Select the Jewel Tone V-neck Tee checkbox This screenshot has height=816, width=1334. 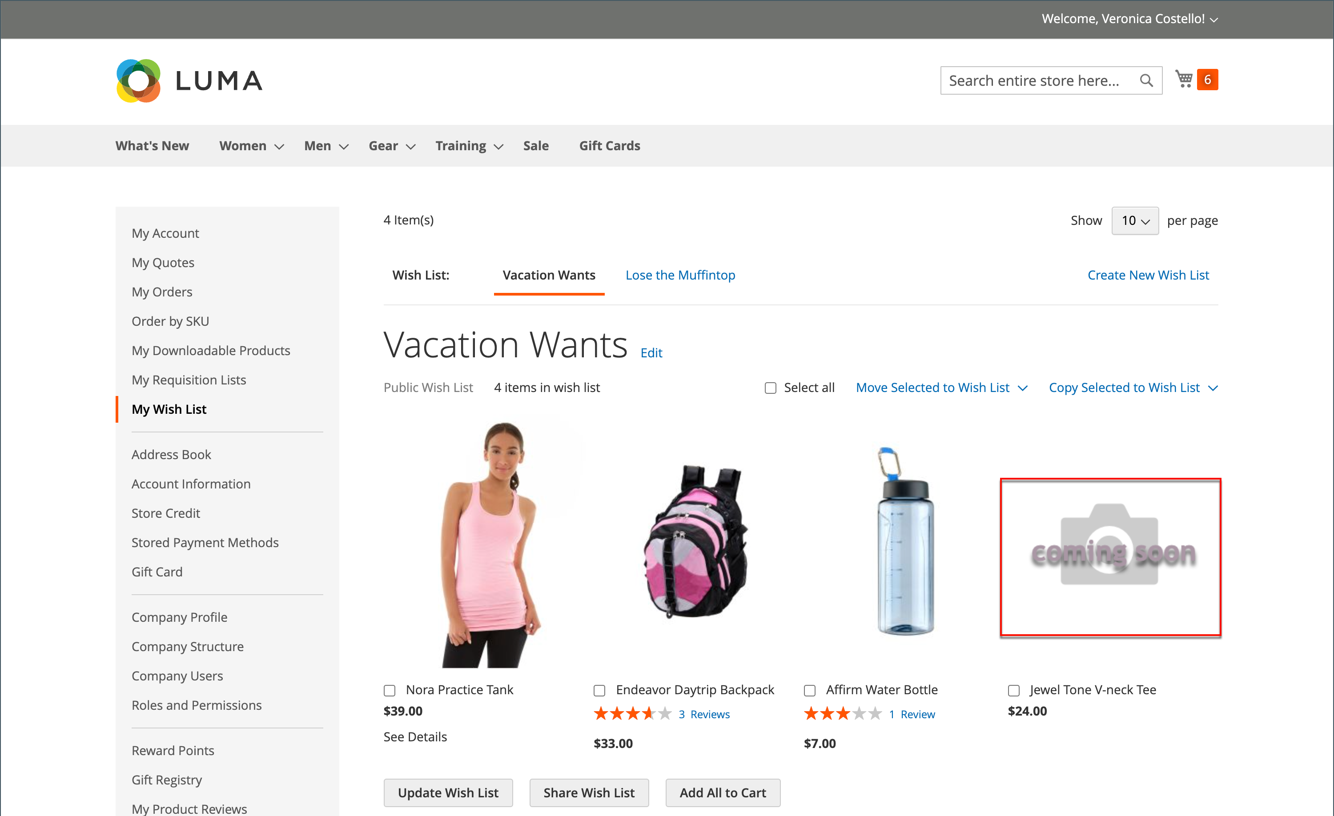[x=1013, y=691]
